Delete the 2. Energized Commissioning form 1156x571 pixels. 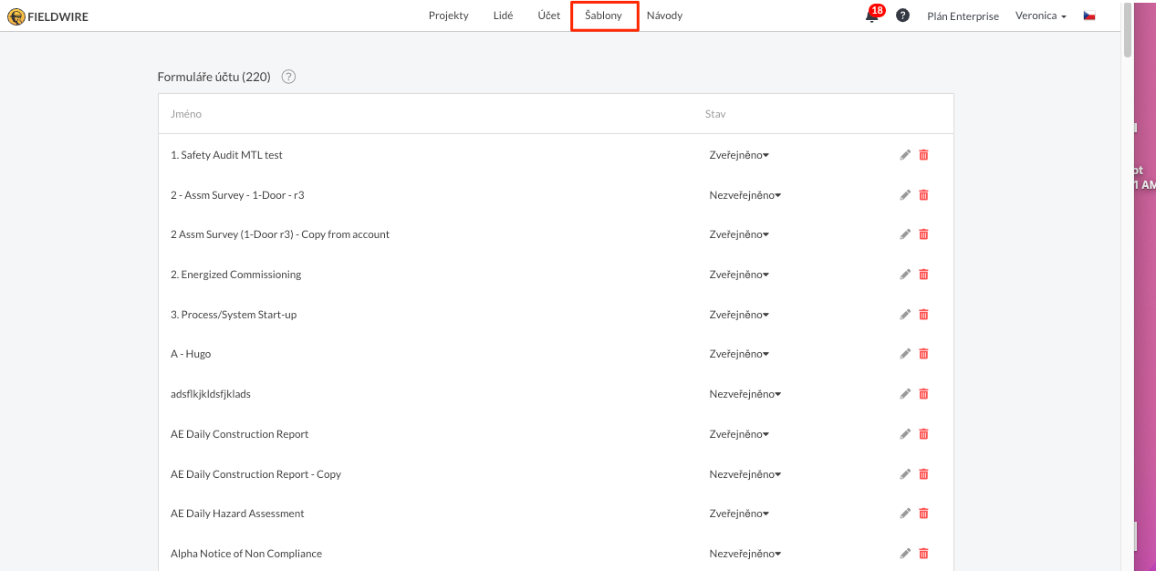[x=923, y=275]
